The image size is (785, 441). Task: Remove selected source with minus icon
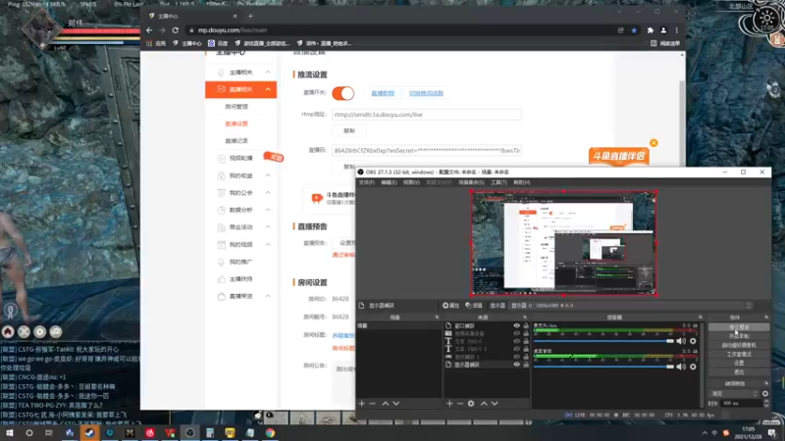pyautogui.click(x=459, y=404)
